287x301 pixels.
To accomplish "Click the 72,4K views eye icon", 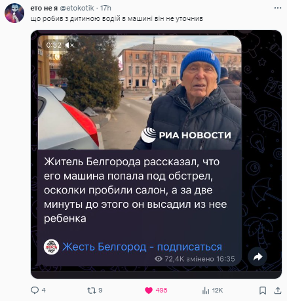I will 159,259.
